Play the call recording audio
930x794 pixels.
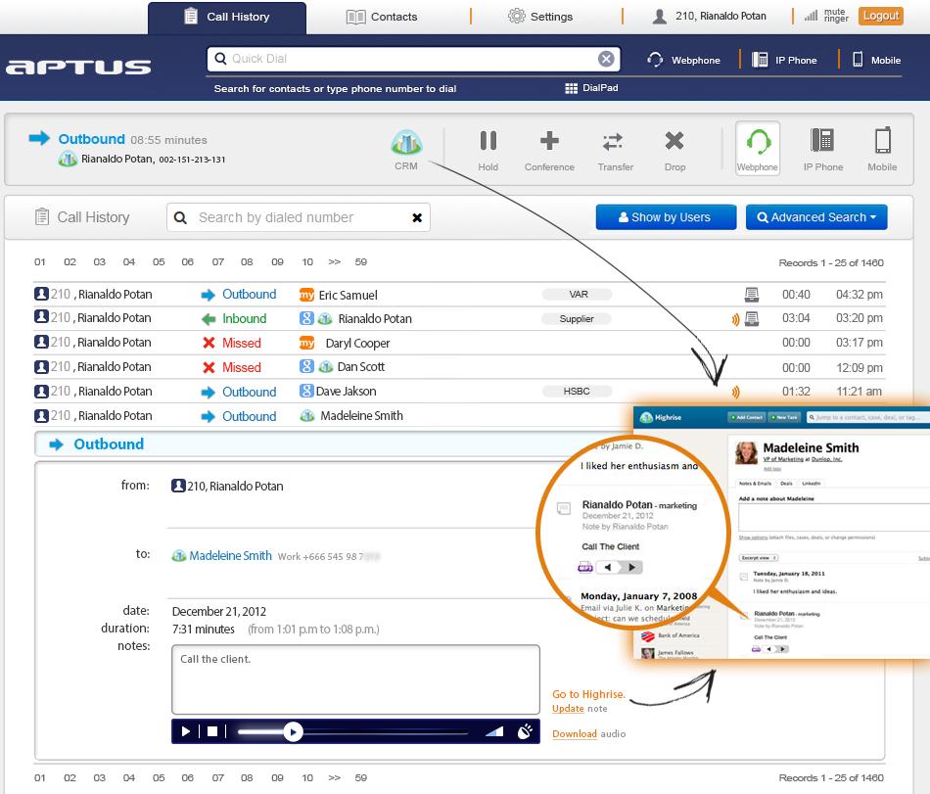coord(186,731)
